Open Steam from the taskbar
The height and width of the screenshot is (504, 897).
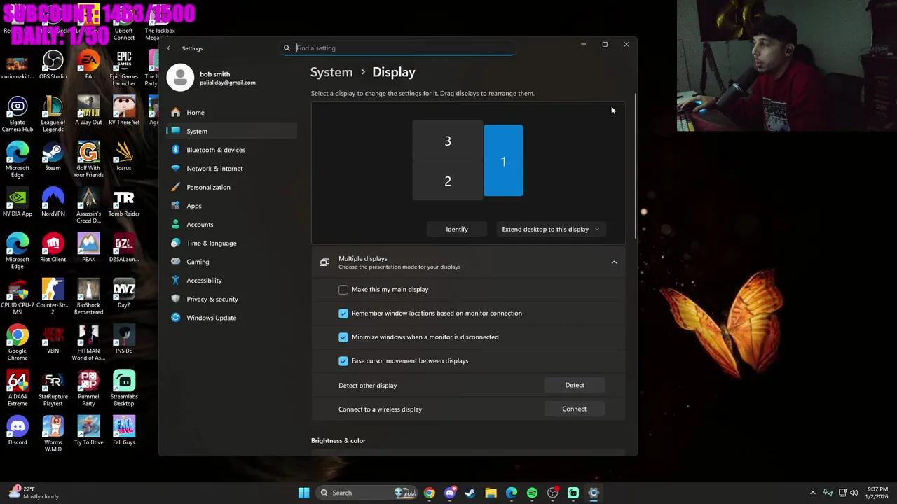[x=470, y=493]
